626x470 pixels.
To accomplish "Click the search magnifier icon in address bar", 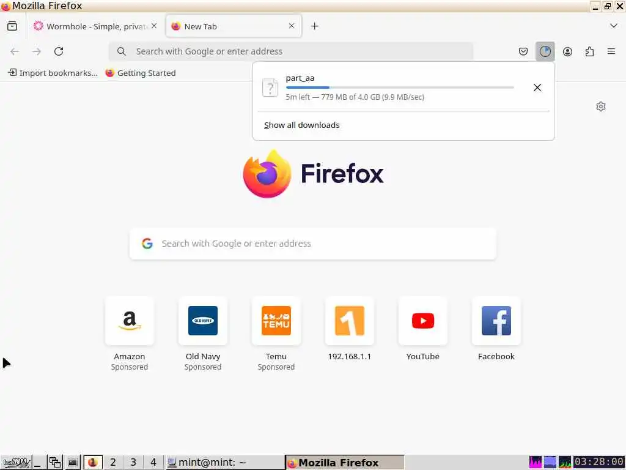I will pos(122,51).
